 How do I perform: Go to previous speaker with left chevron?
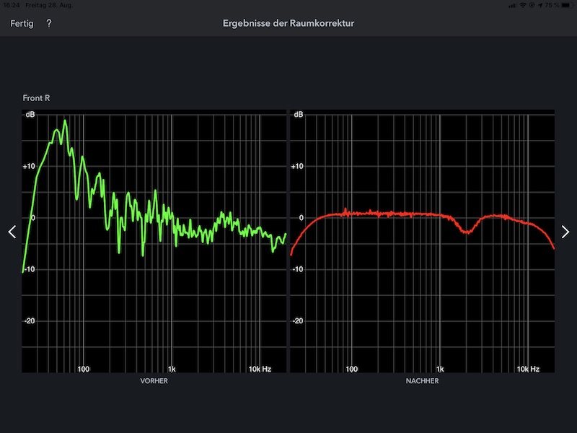point(12,232)
